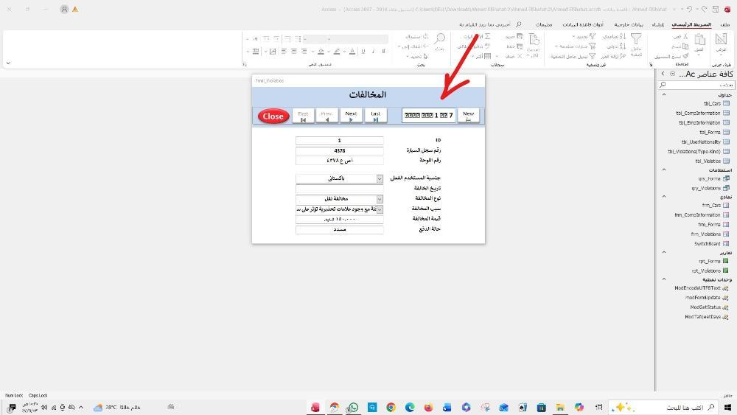
Task: Open the violation reason dropdown
Action: 380,209
